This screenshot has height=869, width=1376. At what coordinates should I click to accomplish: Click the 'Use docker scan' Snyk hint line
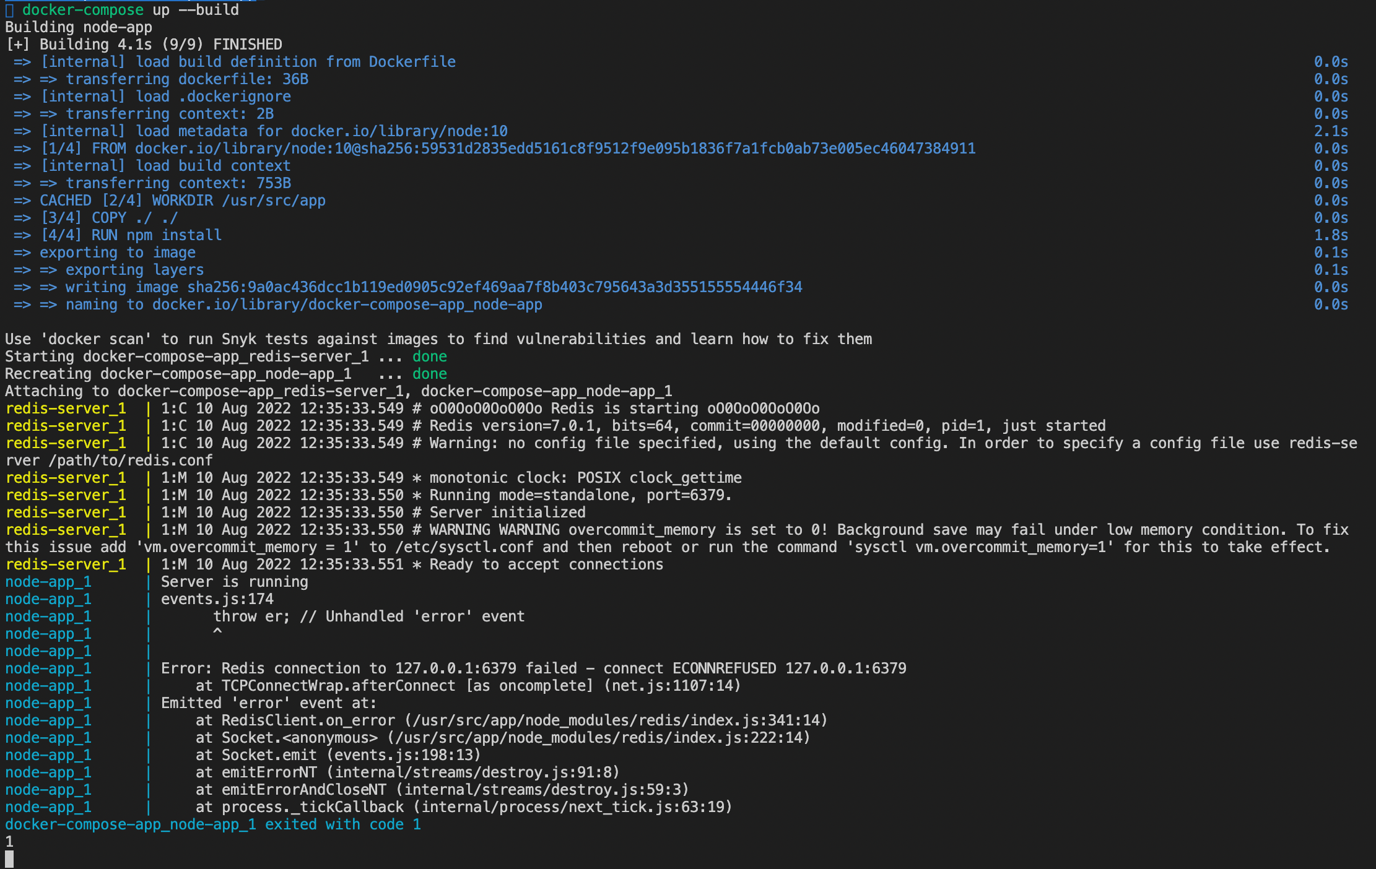pyautogui.click(x=438, y=339)
